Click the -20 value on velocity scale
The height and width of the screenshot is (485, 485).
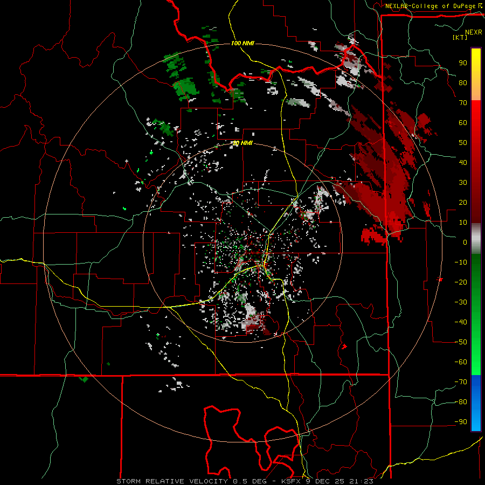click(461, 282)
